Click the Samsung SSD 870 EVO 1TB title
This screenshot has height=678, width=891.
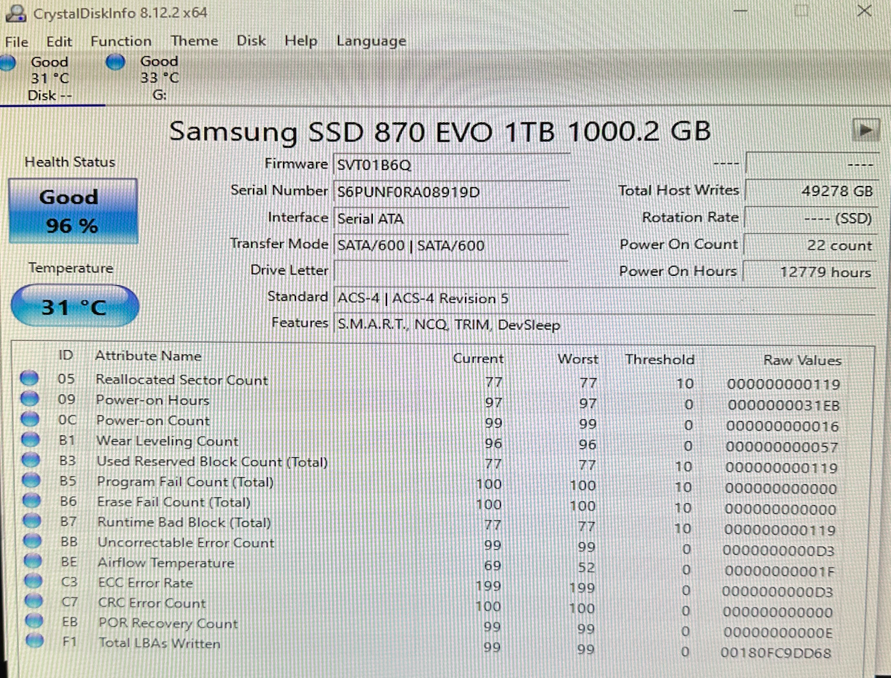click(x=440, y=131)
